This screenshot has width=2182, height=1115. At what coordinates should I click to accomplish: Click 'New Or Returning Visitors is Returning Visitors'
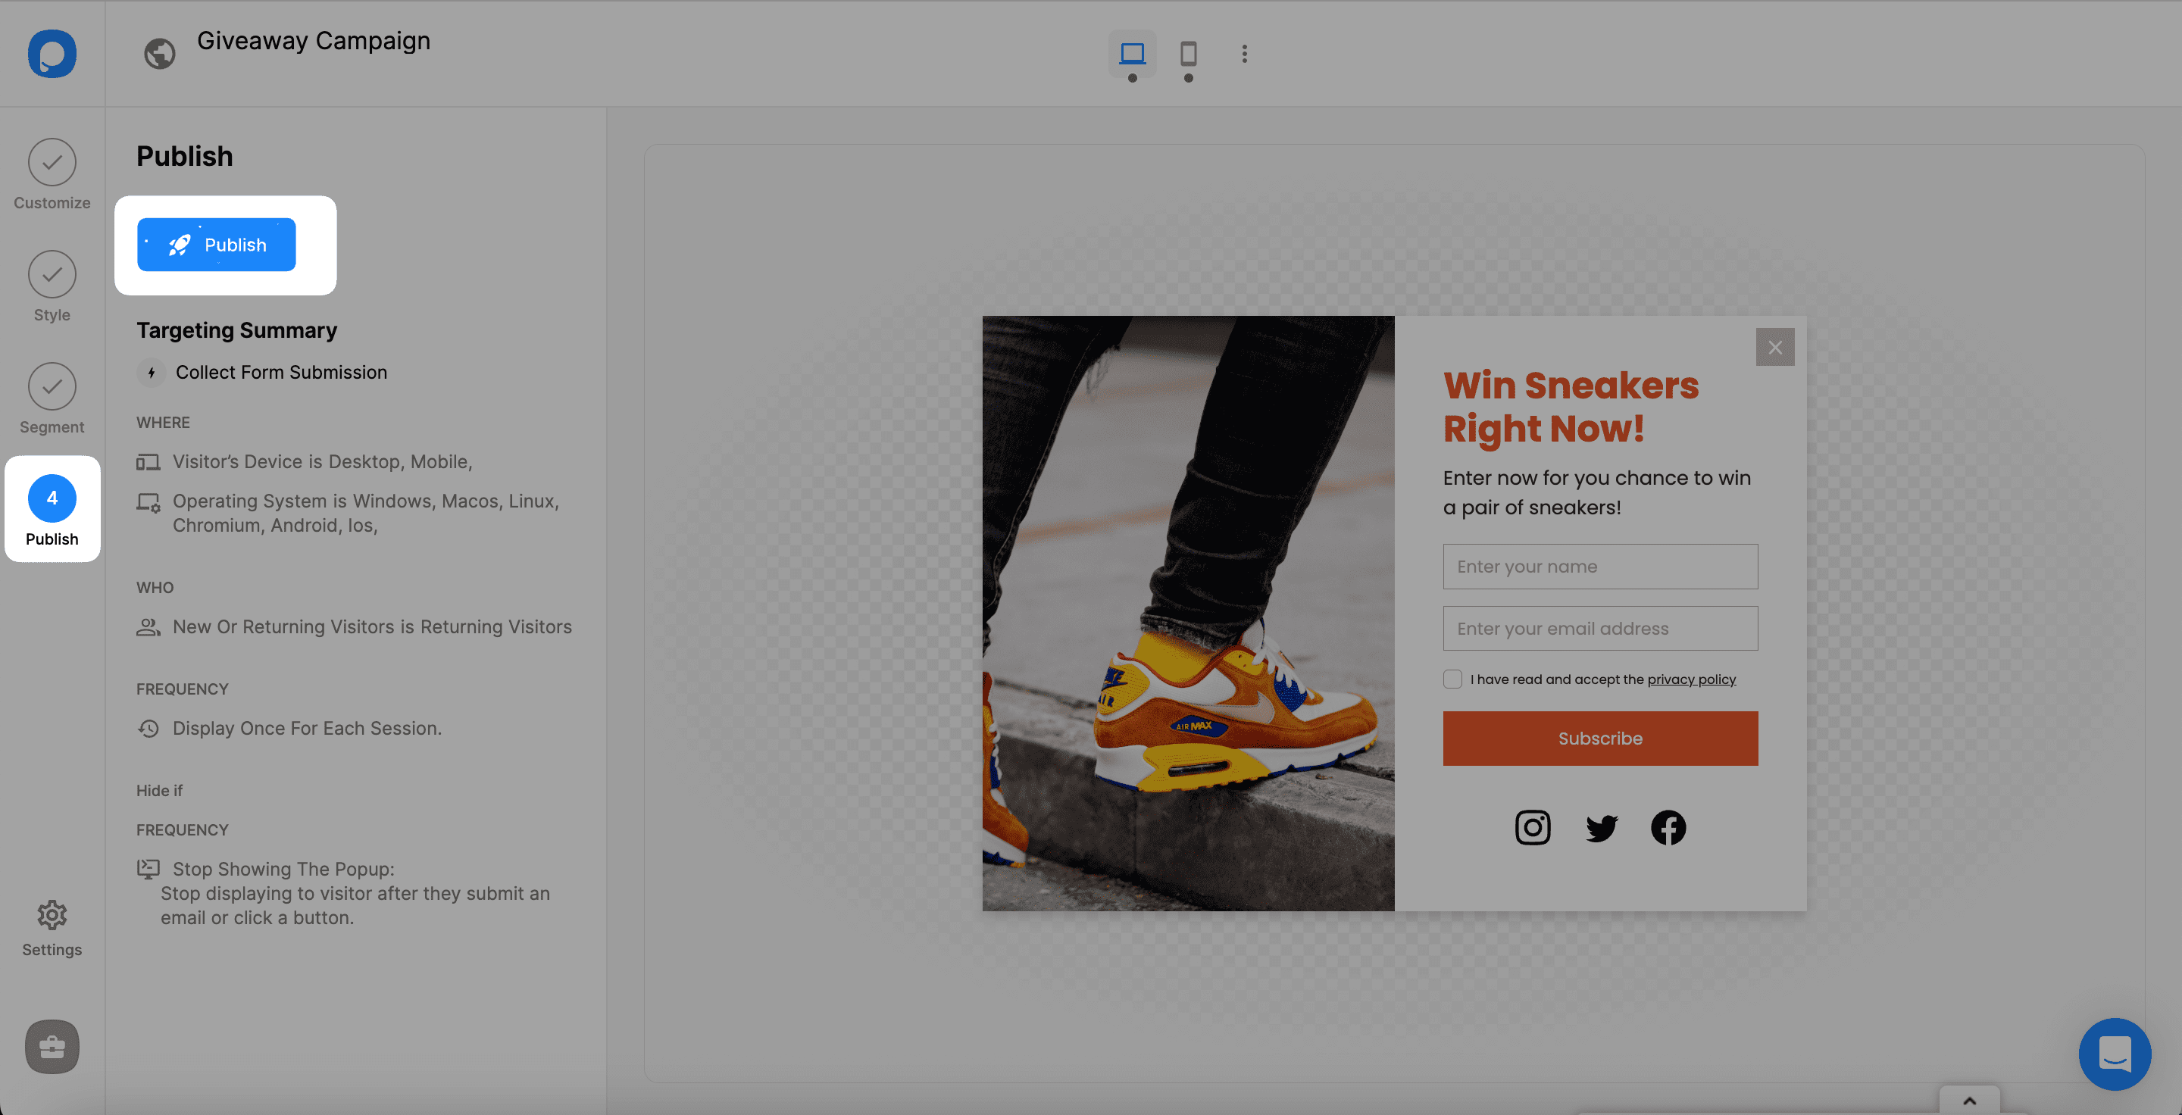[372, 626]
